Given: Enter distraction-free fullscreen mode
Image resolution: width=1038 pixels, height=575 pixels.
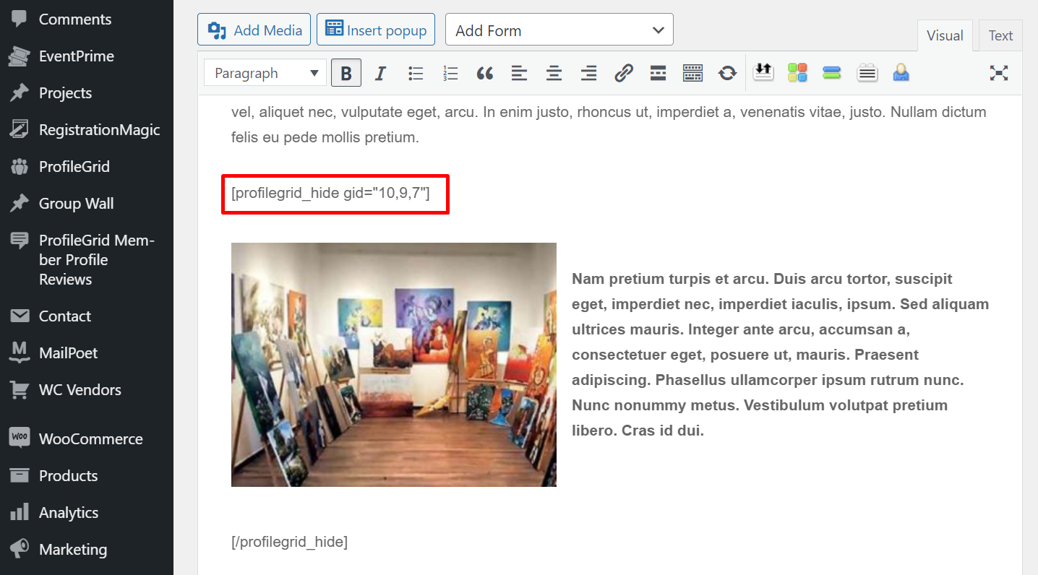Looking at the screenshot, I should [999, 73].
